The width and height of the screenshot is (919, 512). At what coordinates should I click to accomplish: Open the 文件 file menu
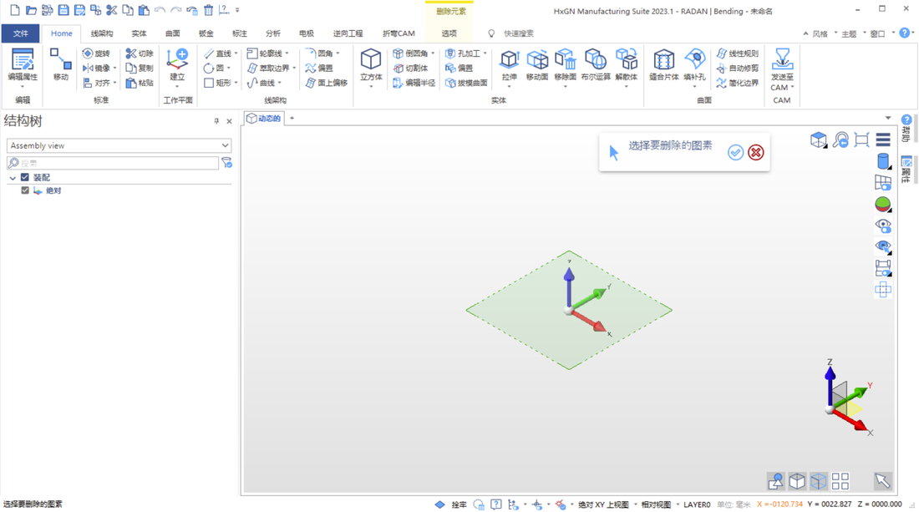click(x=21, y=33)
